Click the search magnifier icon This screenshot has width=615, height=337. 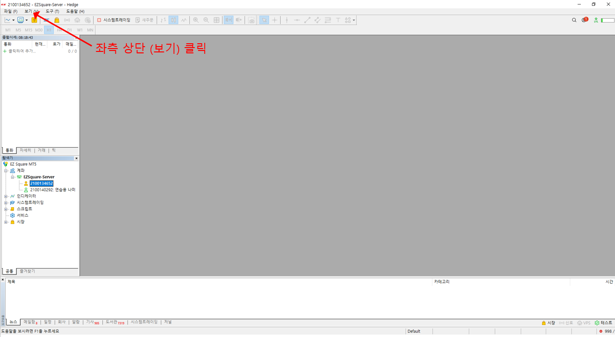point(574,20)
